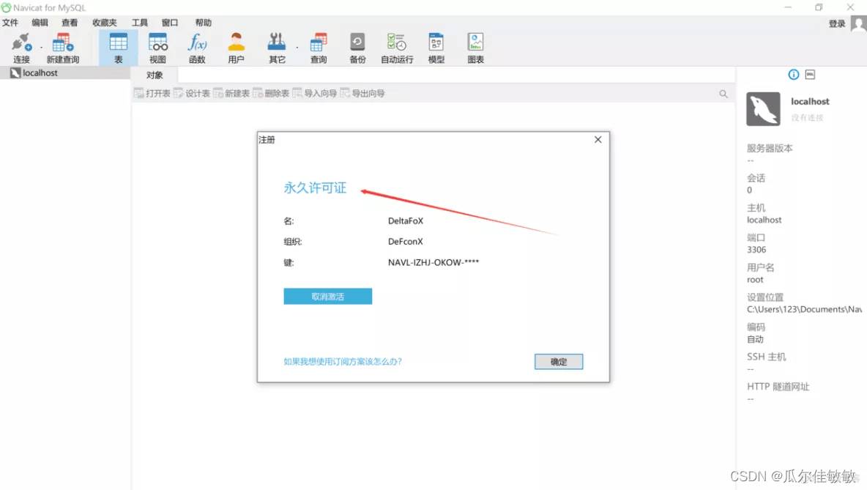Viewport: 867px width, 490px height.
Task: Expand the 其它 dropdown arrow
Action: (297, 48)
